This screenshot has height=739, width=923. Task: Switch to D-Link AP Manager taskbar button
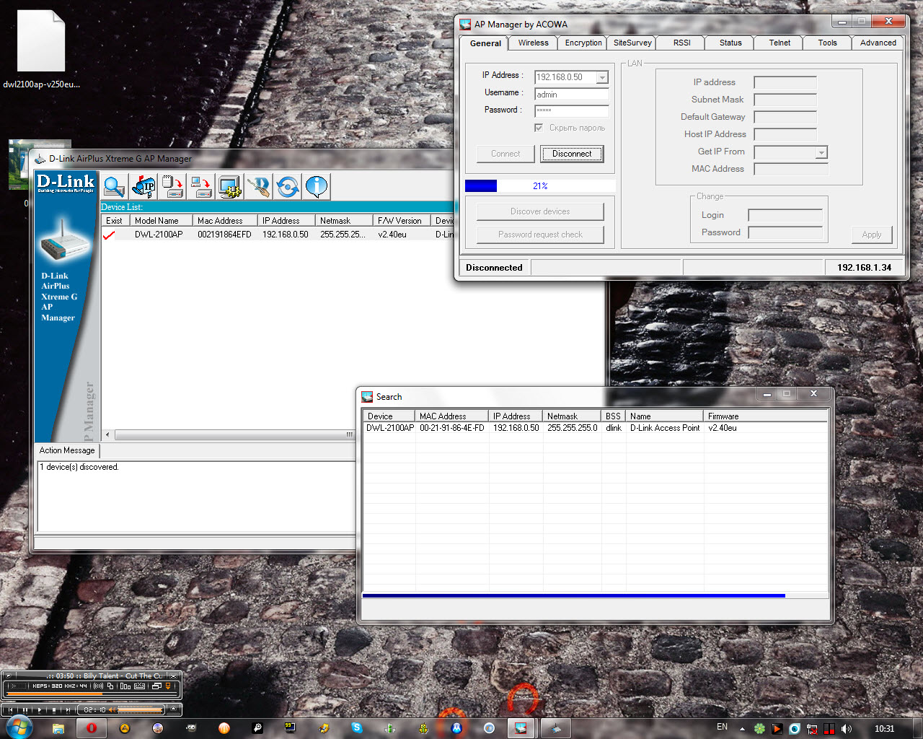click(555, 728)
